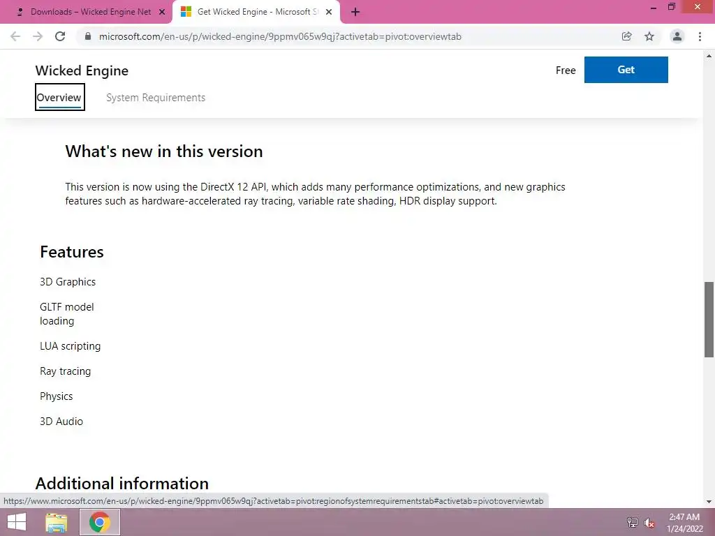The height and width of the screenshot is (536, 715).
Task: Click the Chrome taskbar icon
Action: click(100, 522)
